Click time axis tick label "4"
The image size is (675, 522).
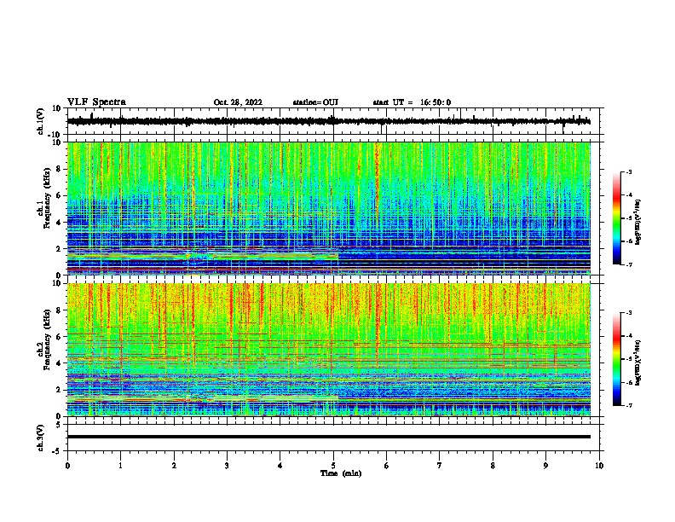(x=280, y=466)
